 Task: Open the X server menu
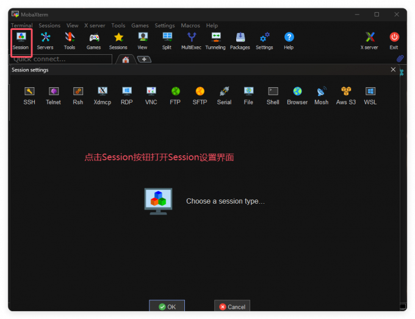[x=95, y=26]
